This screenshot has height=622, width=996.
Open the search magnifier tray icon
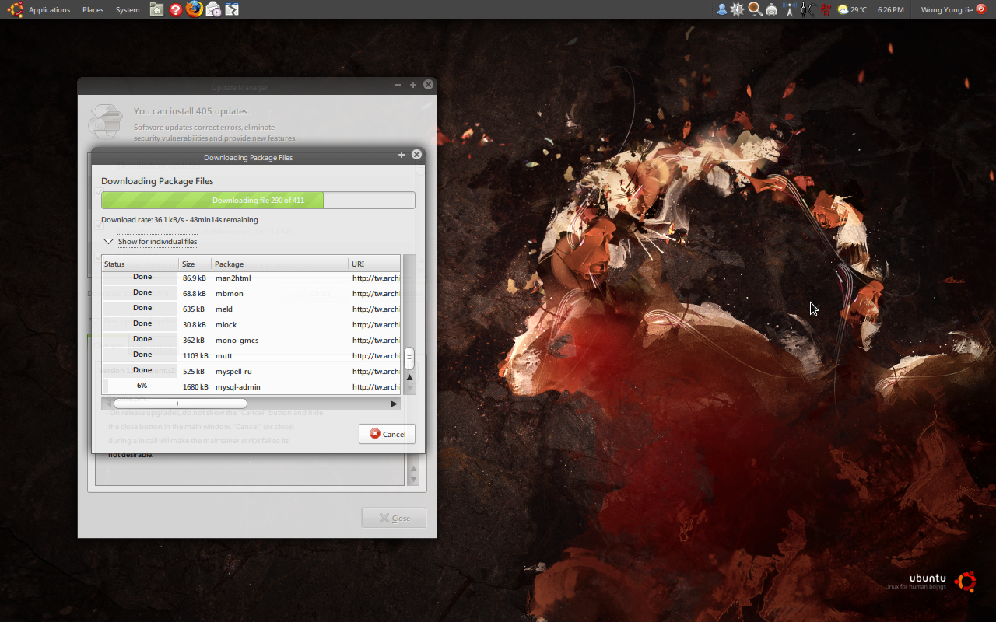point(755,9)
